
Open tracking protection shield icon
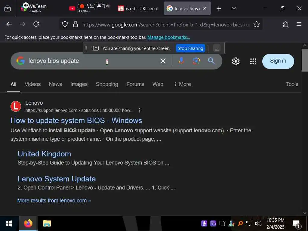(x=65, y=24)
